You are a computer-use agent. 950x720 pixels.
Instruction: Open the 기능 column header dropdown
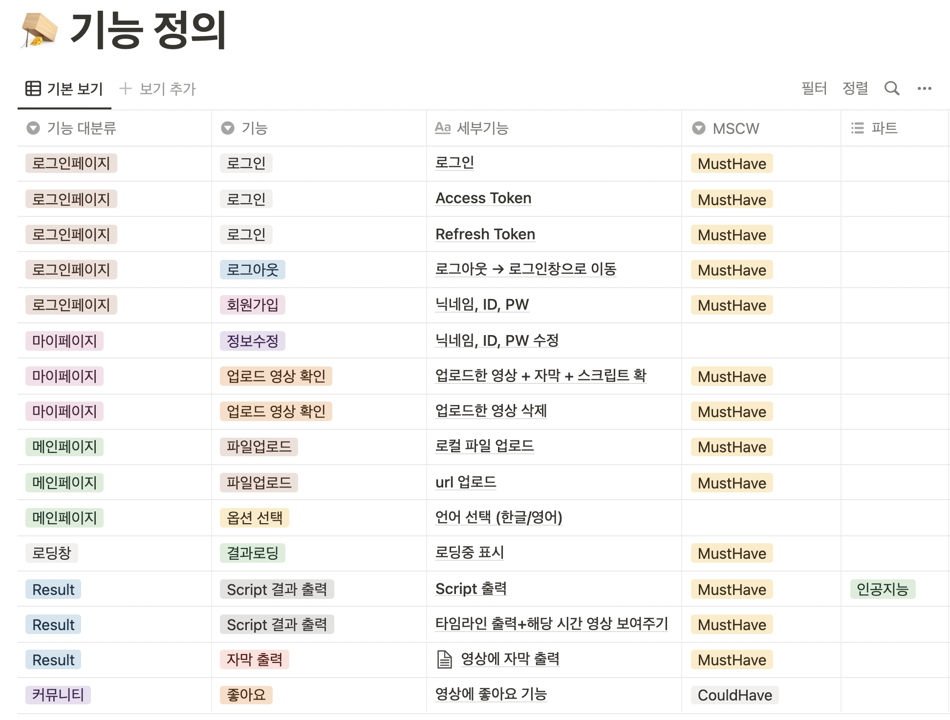click(x=228, y=128)
